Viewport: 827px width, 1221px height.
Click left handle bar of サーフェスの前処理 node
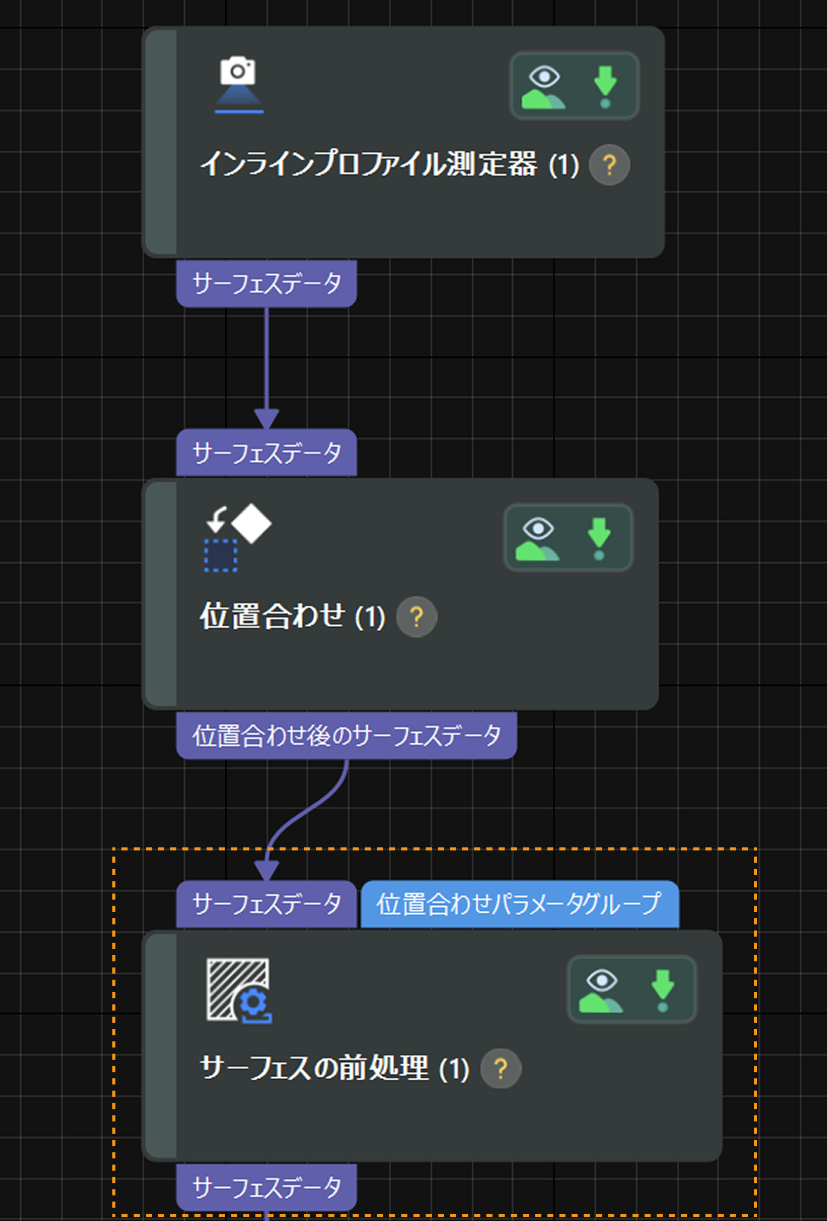tap(160, 1045)
